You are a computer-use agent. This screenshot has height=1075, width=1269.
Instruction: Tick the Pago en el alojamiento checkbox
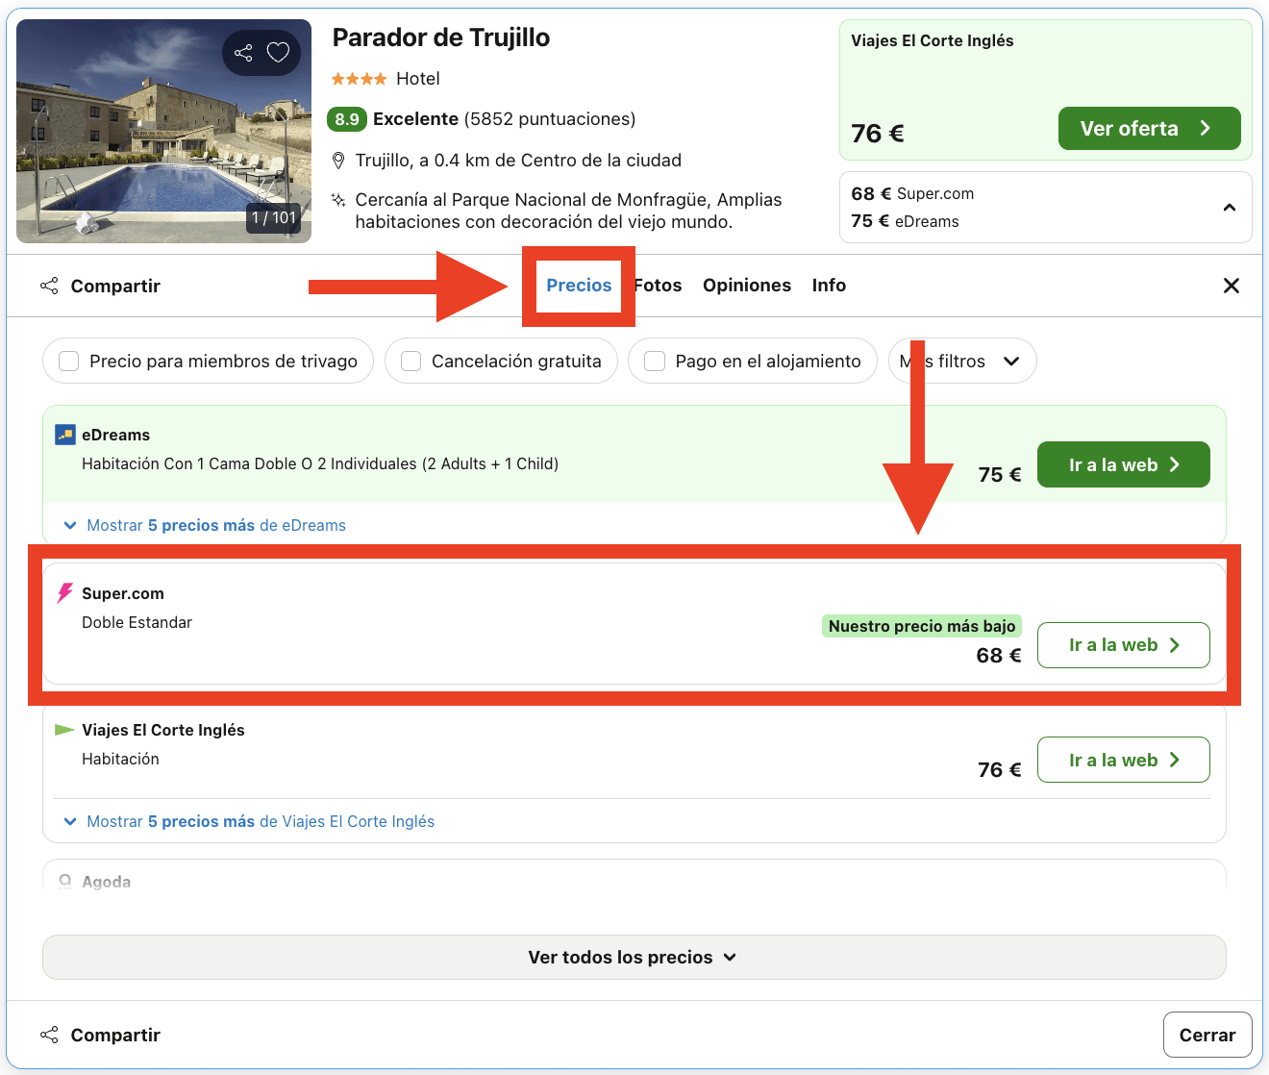tap(655, 362)
